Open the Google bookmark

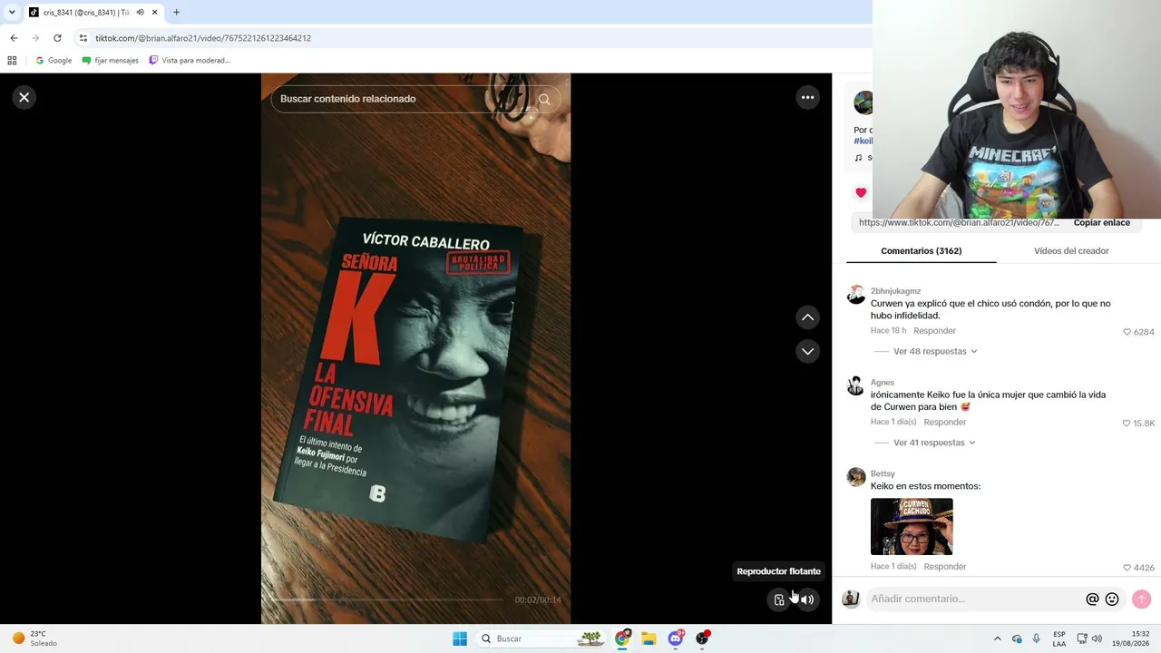tap(54, 61)
